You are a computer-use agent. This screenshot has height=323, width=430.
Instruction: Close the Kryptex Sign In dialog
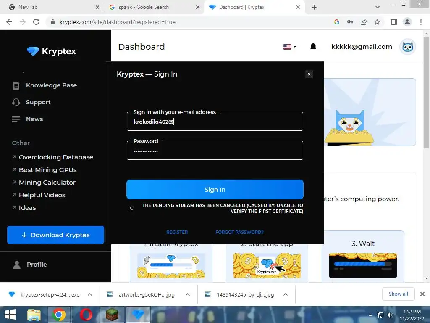pyautogui.click(x=309, y=74)
